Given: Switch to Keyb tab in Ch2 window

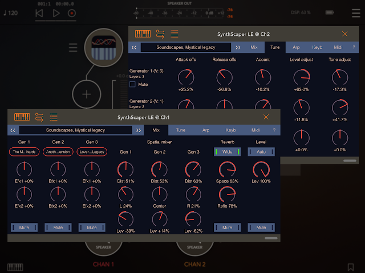Looking at the screenshot, I should [317, 47].
